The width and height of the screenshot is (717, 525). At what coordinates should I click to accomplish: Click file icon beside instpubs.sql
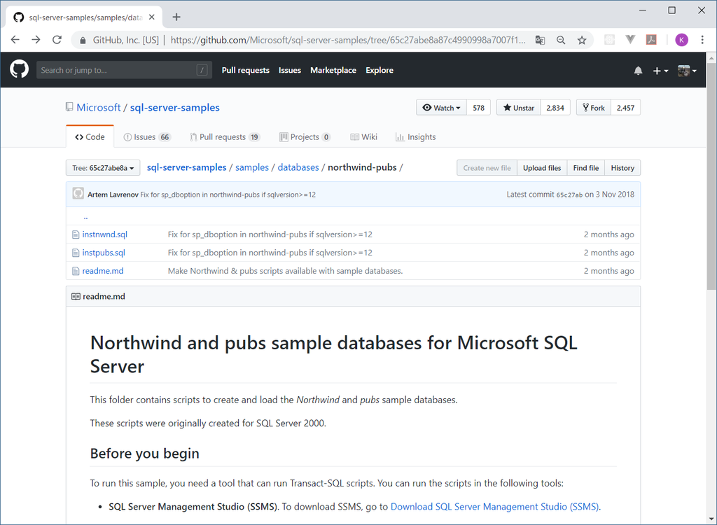point(76,253)
